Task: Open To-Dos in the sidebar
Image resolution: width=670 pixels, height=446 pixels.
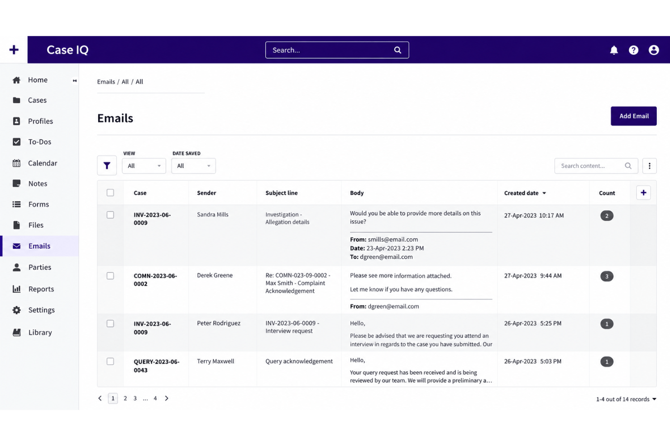Action: [x=39, y=142]
